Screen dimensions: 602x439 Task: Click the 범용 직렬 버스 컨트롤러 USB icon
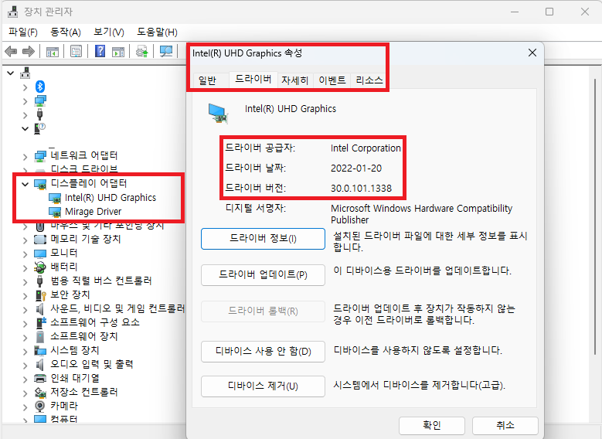pos(39,281)
